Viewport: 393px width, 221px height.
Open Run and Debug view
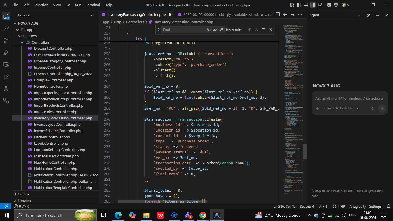(x=6, y=52)
